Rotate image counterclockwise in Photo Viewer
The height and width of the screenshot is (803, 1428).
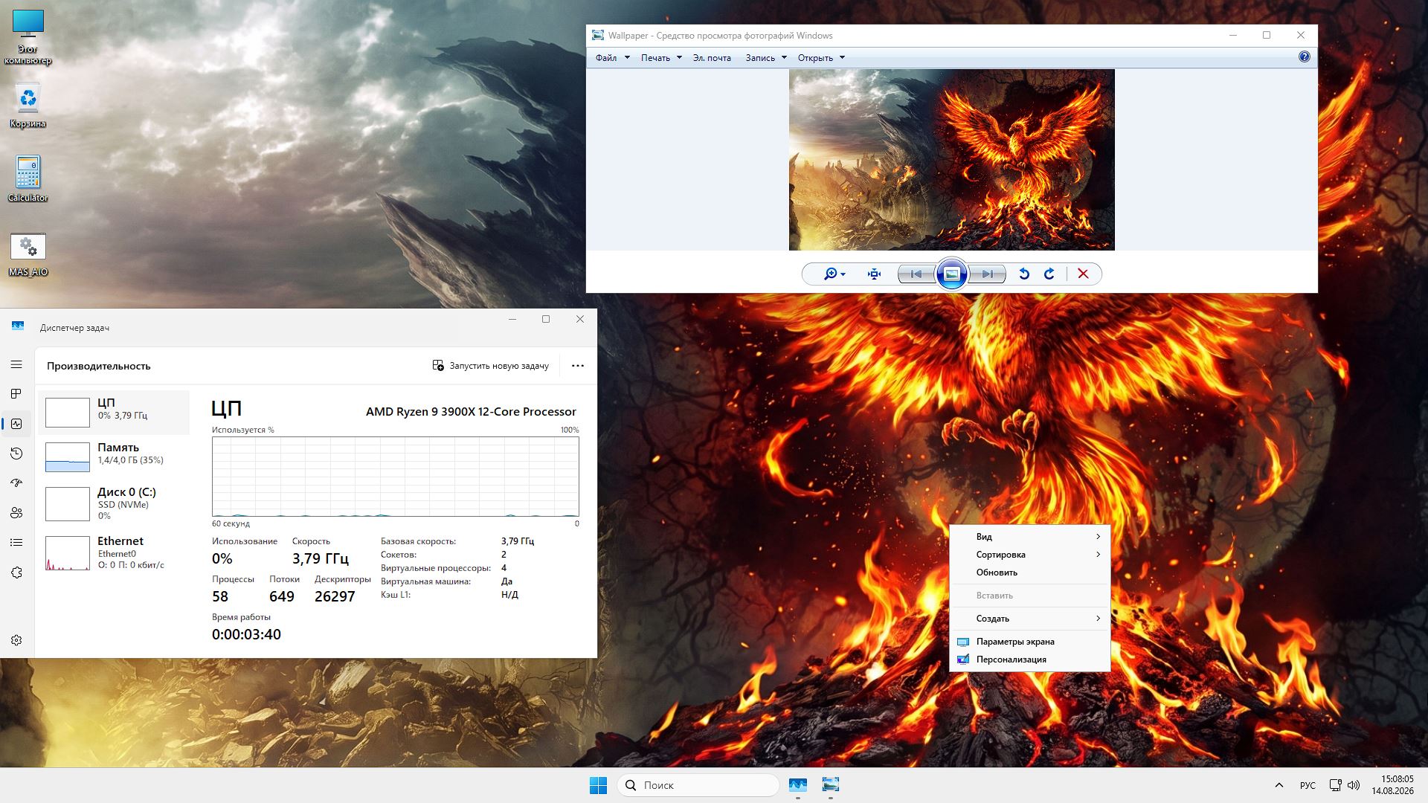1024,274
